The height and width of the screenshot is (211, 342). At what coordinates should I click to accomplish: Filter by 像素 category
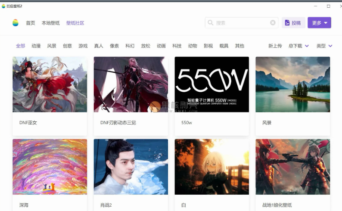coord(114,46)
